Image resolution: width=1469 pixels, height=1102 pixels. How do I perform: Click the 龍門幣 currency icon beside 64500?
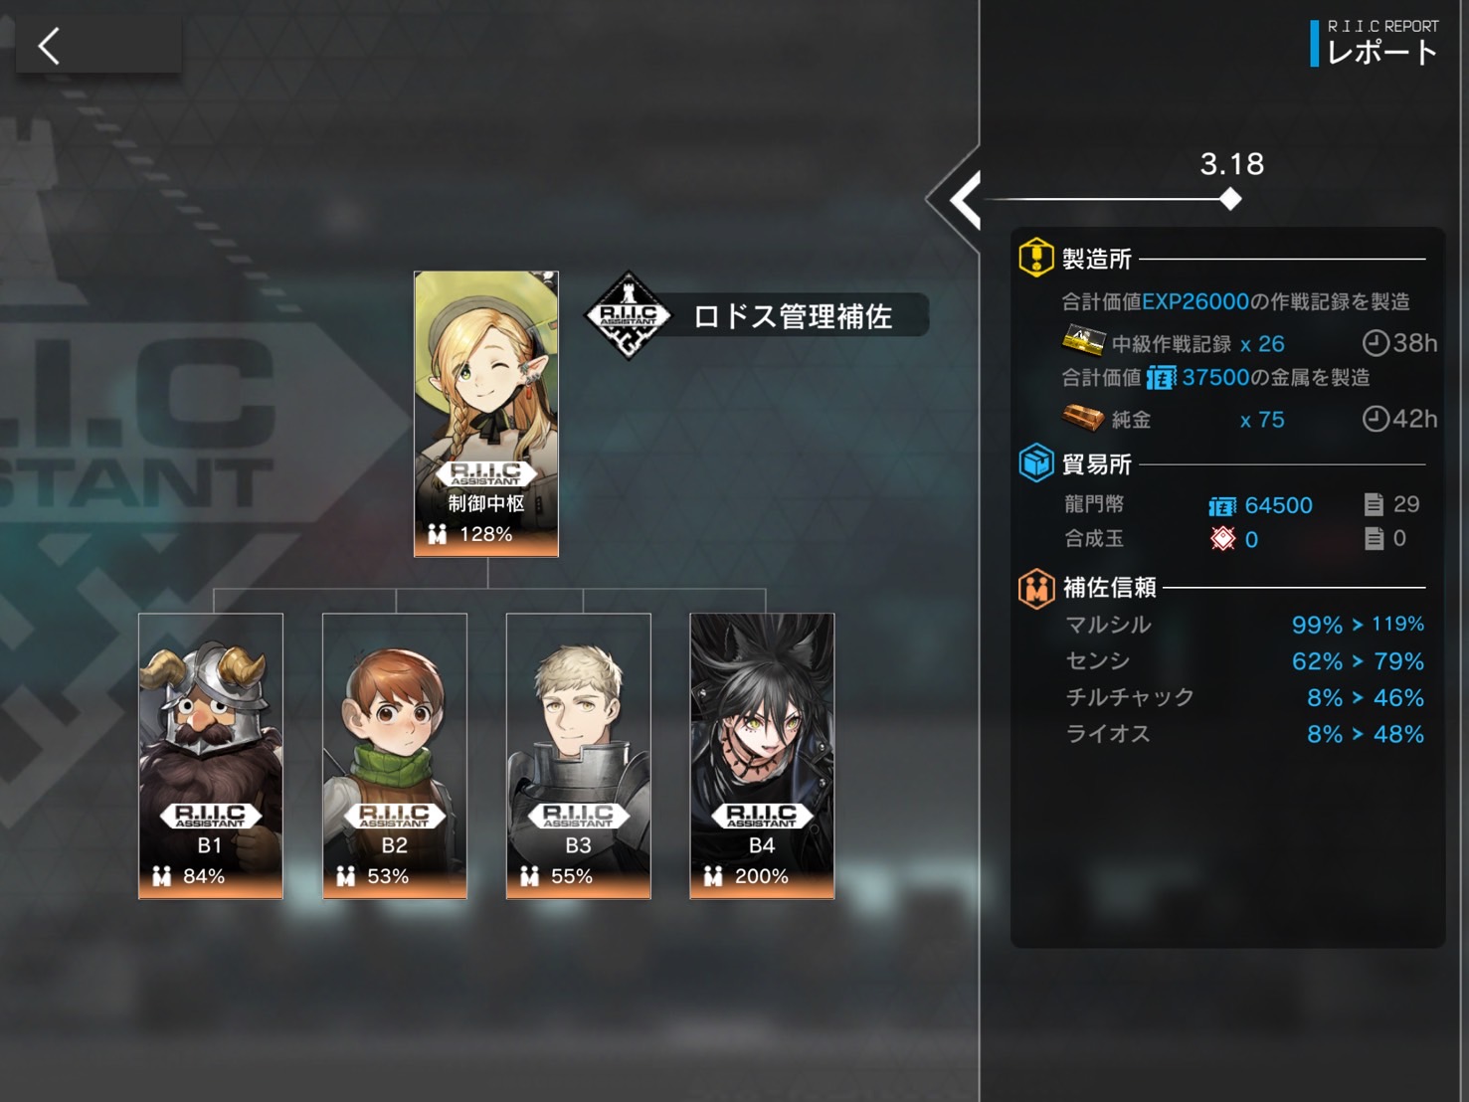[x=1222, y=506]
